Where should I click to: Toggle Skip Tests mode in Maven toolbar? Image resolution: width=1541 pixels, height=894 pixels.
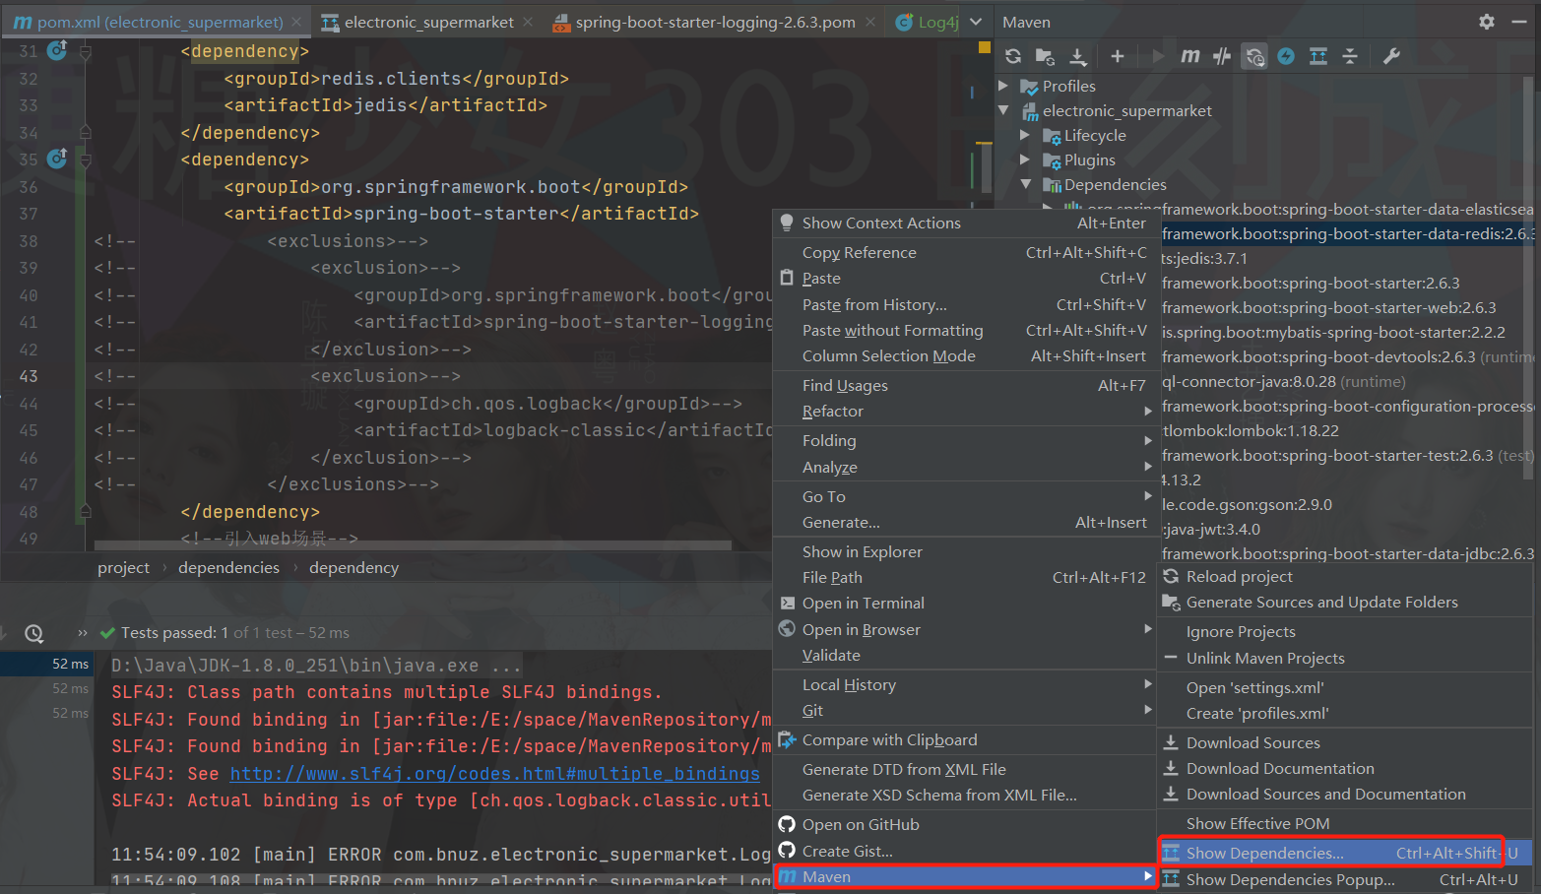click(x=1221, y=56)
